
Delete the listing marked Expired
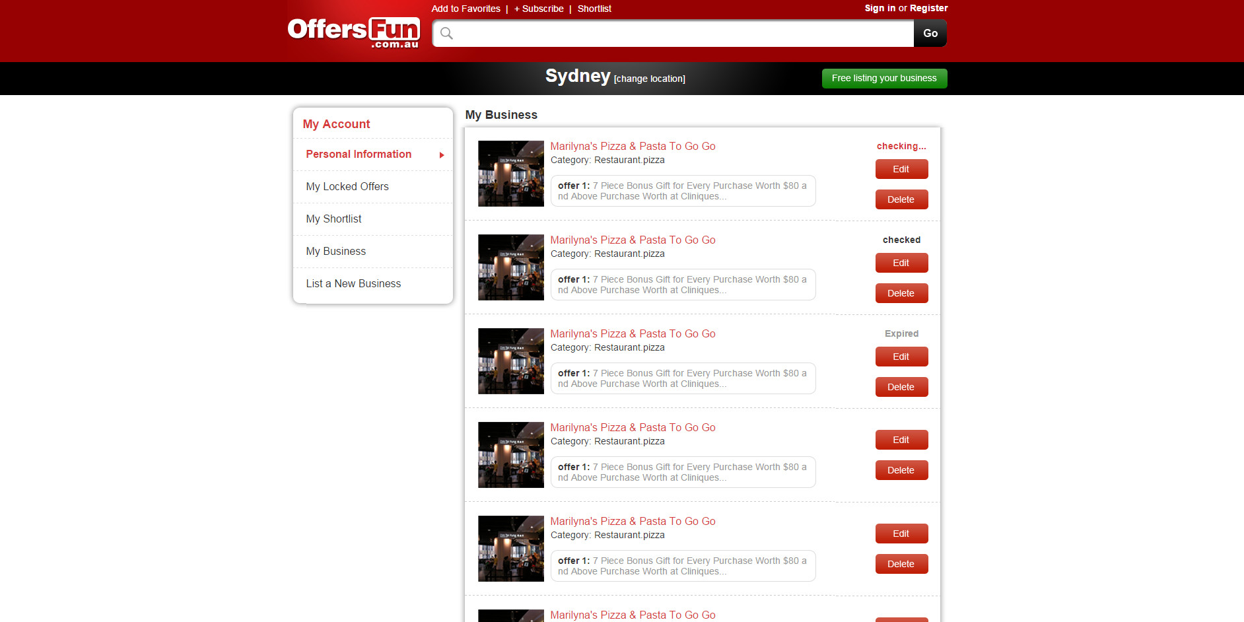click(901, 388)
